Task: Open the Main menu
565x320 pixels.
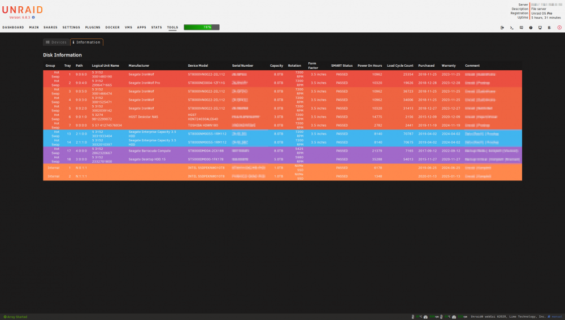Action: pos(34,27)
